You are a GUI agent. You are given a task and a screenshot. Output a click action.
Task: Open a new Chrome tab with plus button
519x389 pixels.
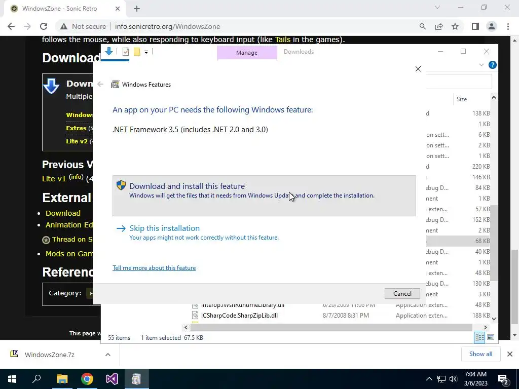click(137, 9)
